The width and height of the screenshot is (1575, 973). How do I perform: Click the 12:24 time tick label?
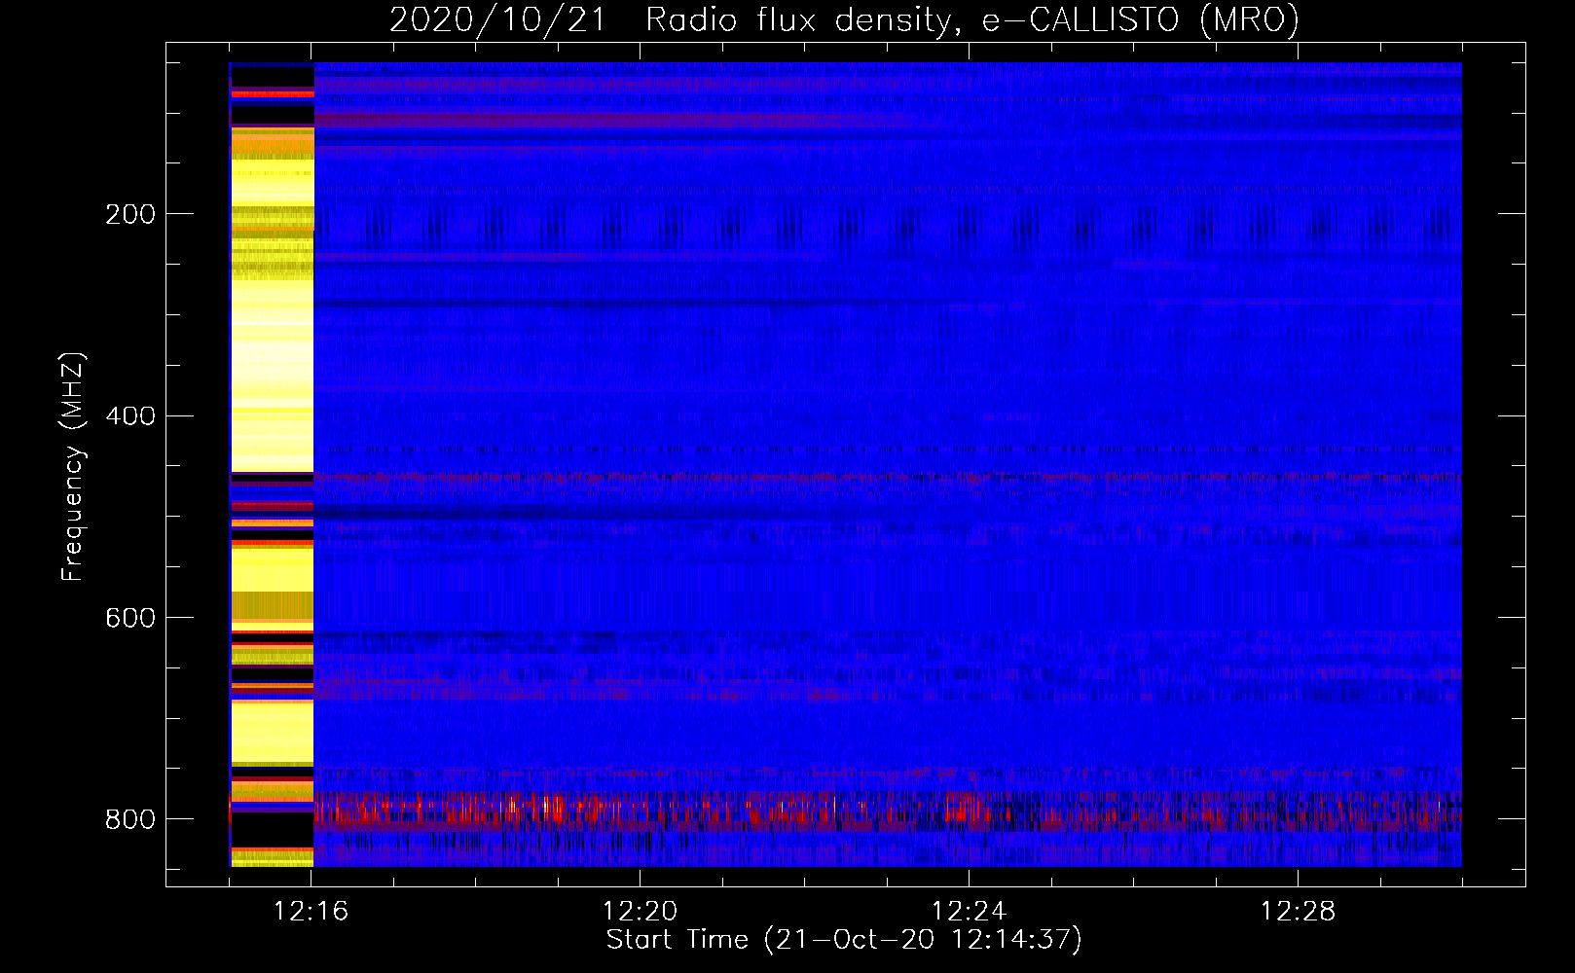pyautogui.click(x=970, y=912)
